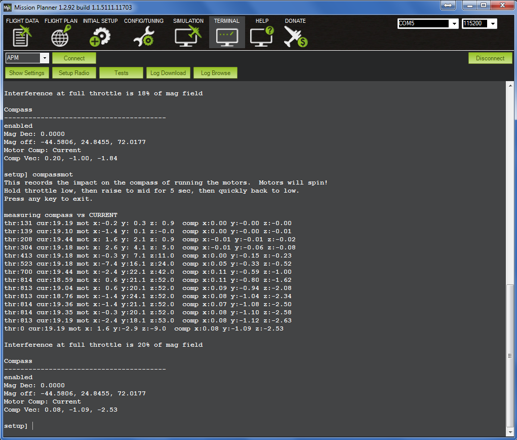Click the Mission Planner title bar logo

[8, 7]
